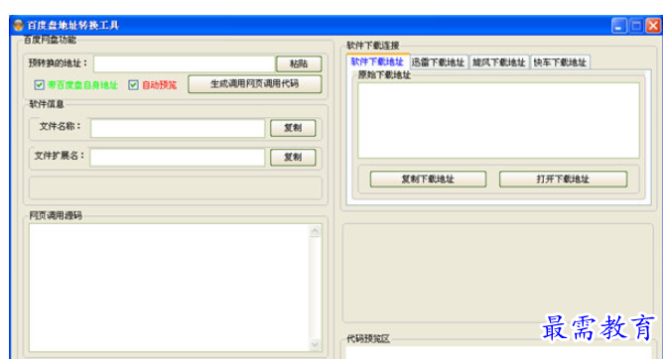The image size is (663, 359).
Task: Copy the 文件扩展名 value with its 复制 button
Action: point(293,157)
